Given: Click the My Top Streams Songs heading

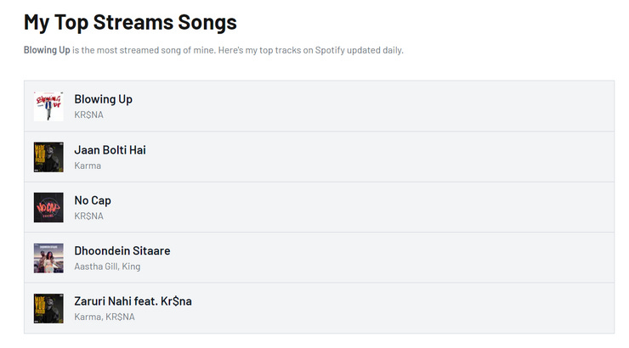Looking at the screenshot, I should click(130, 21).
